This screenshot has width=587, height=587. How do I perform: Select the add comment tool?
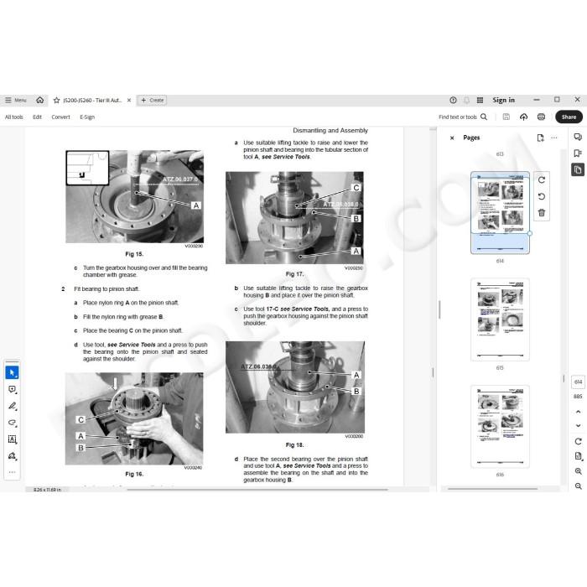coord(12,390)
